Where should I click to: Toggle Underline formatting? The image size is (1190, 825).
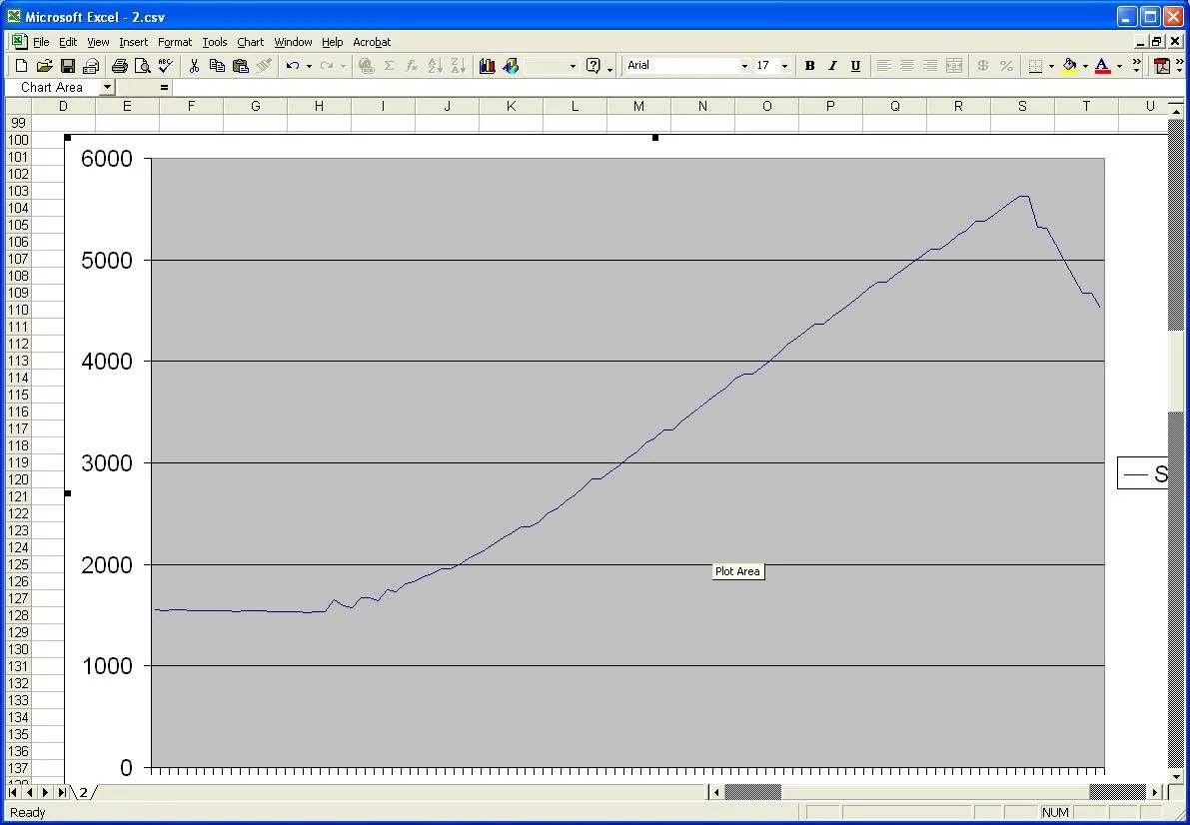[x=855, y=66]
